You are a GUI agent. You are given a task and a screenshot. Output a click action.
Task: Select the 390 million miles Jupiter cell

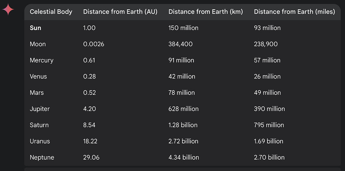269,109
